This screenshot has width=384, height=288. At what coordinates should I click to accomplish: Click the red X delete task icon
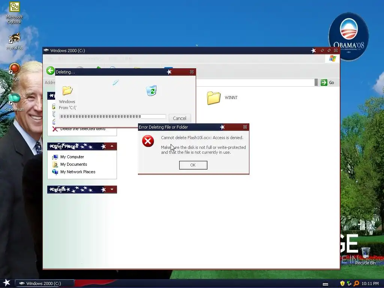pos(55,129)
